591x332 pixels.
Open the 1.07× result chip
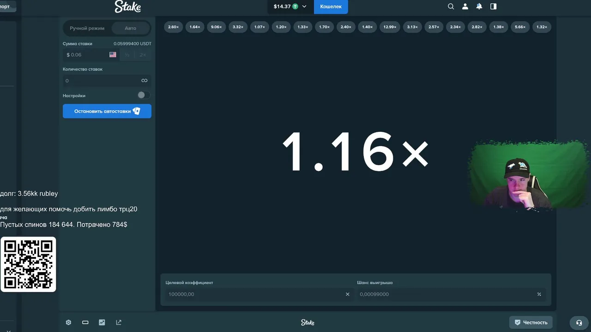pos(259,27)
